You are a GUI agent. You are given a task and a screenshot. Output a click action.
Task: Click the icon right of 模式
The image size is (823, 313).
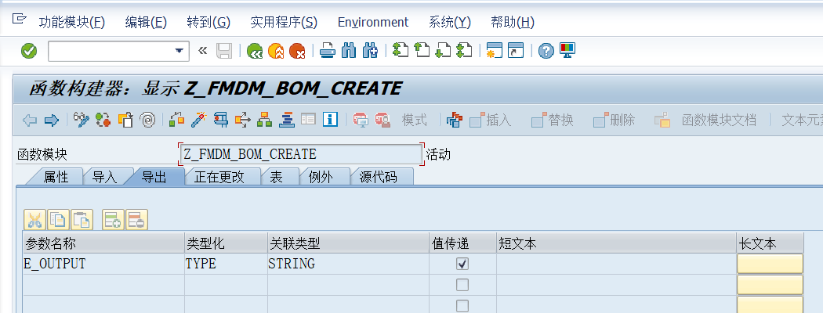coord(455,120)
